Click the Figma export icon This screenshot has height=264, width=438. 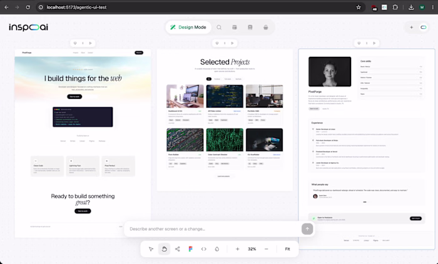pos(190,249)
